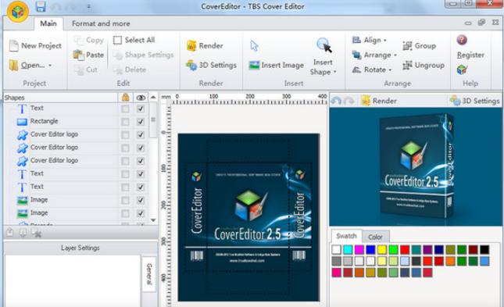Open the Color tab beside Swatch

[x=375, y=237]
